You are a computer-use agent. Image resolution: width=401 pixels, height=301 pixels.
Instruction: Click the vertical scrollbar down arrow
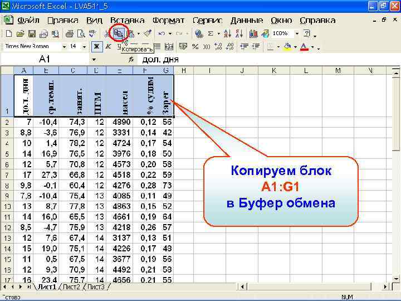tap(397, 279)
